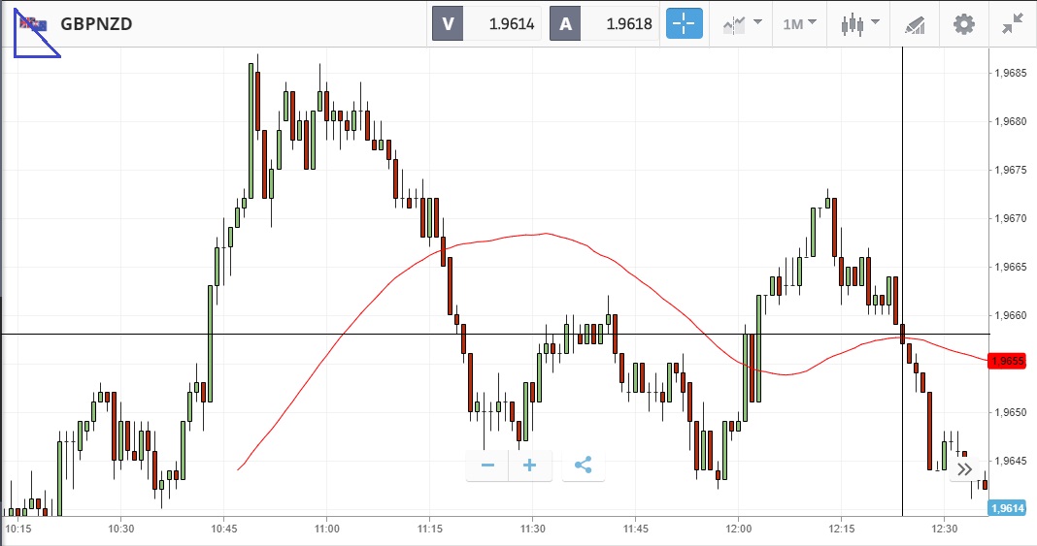Open the candlestick chart type dropdown

click(861, 24)
